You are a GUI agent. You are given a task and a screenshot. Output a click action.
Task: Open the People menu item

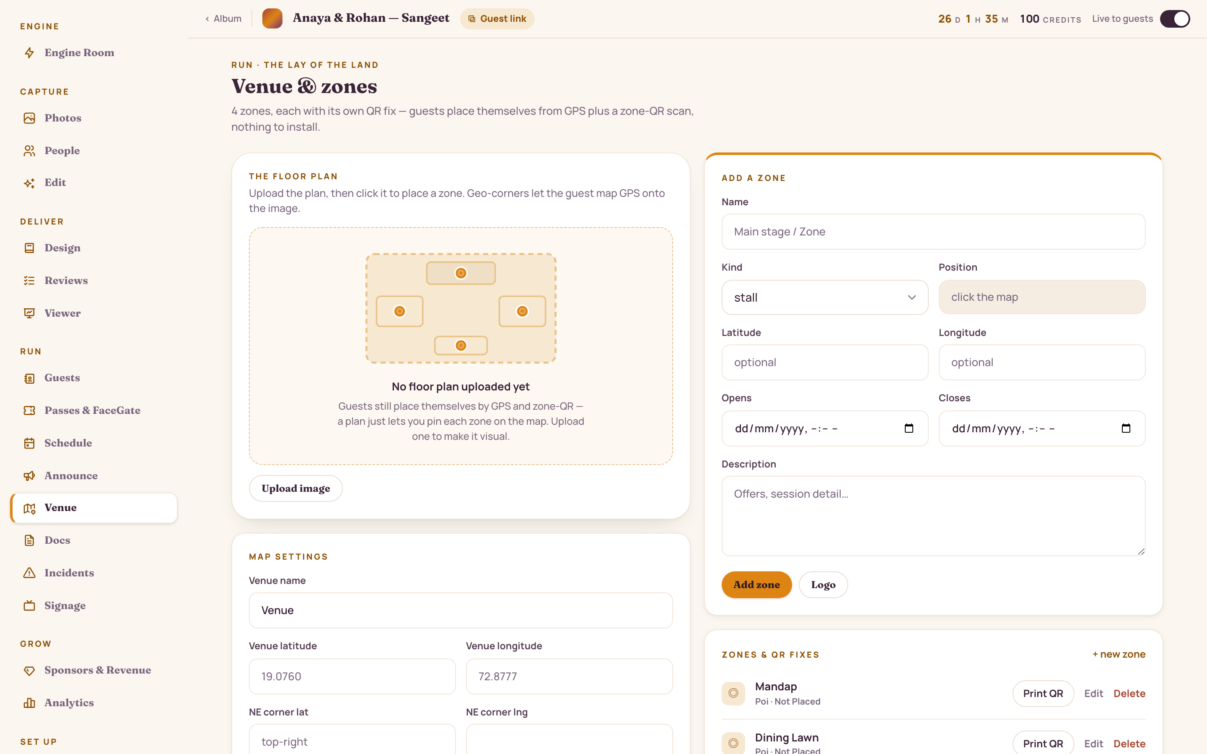94,151
